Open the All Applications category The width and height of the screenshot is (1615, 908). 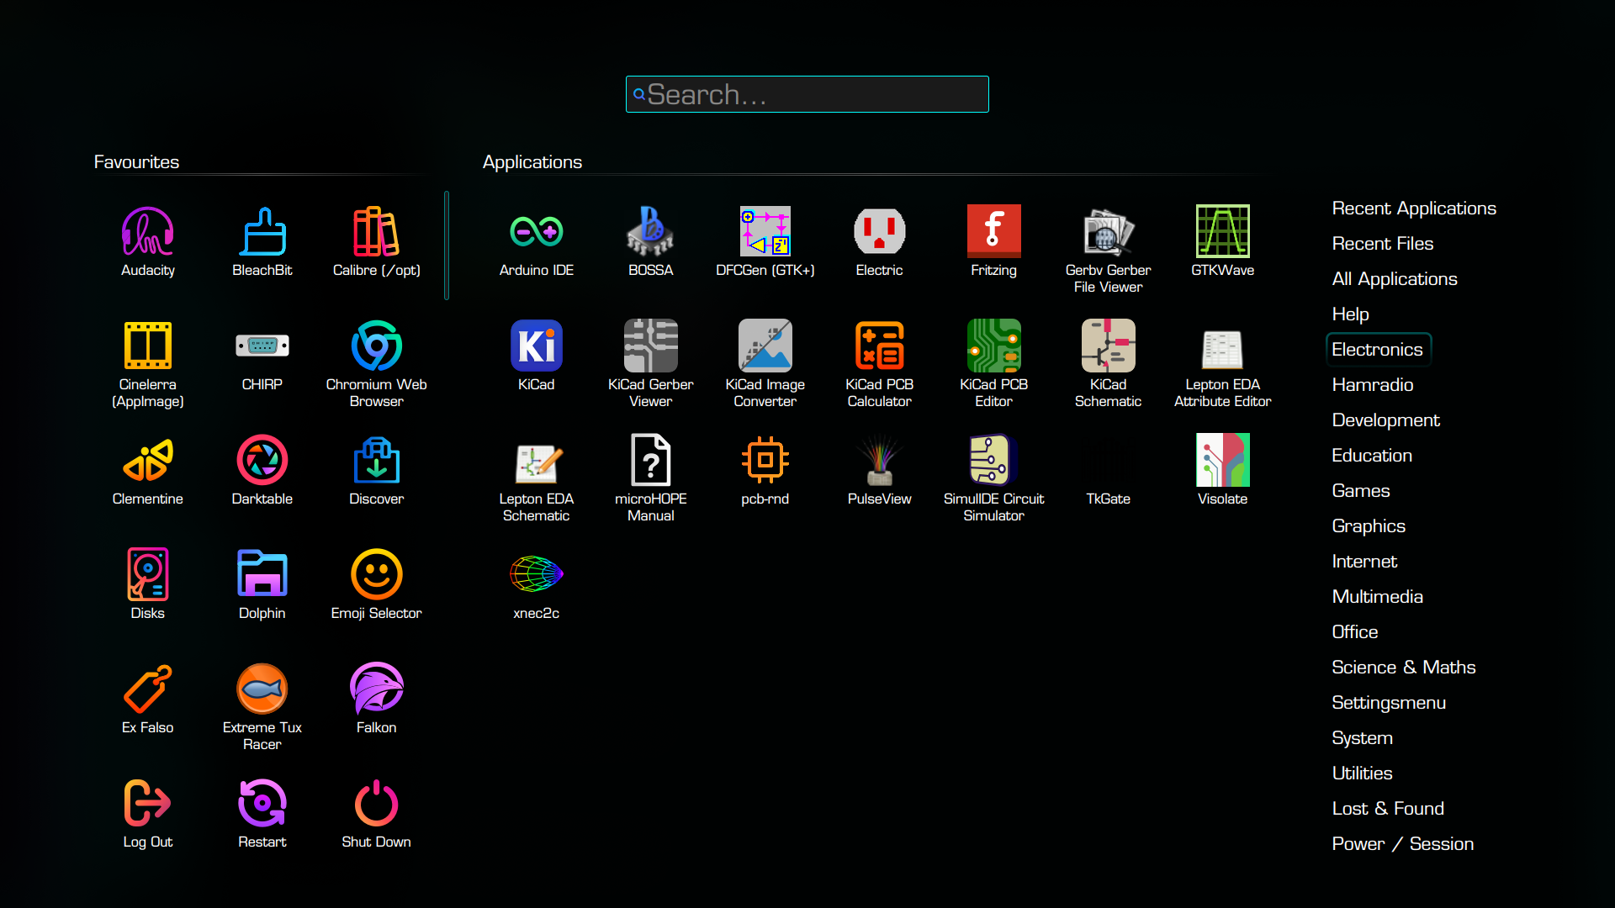pyautogui.click(x=1394, y=279)
